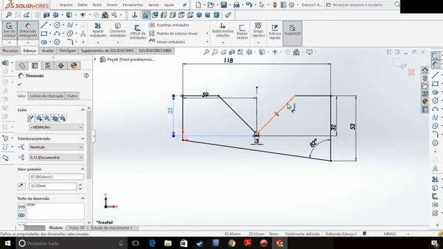Viewport: 443px width, 249px height.
Task: Select the Straight Slot tool
Action: click(x=44, y=42)
